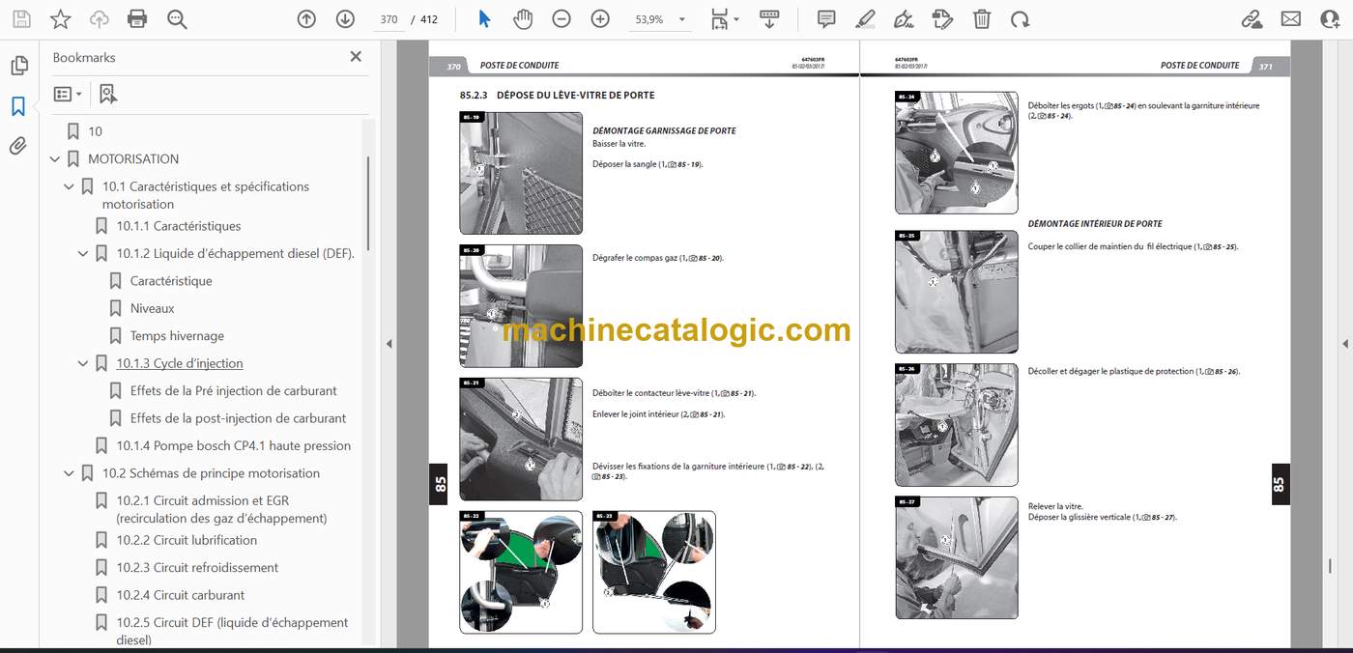Click the delete trash icon
The image size is (1353, 653).
(982, 19)
